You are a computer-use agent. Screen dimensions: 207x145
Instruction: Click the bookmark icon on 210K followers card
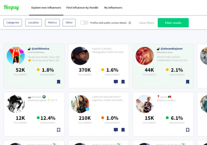tap(123, 130)
